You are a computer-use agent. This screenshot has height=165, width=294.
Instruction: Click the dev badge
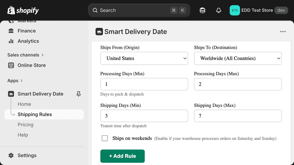click(281, 10)
